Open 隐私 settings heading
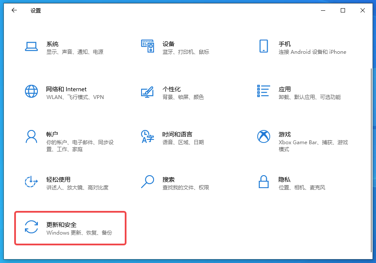Image resolution: width=376 pixels, height=263 pixels. 284,179
